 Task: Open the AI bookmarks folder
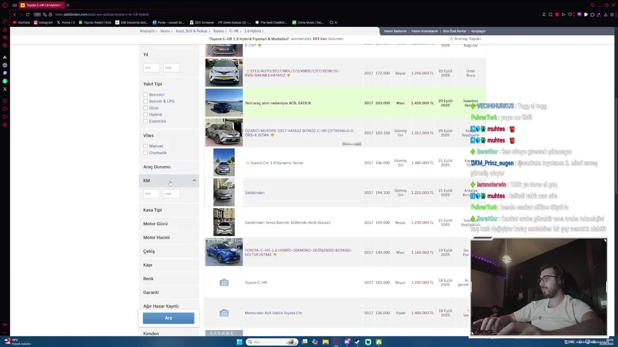(333, 23)
